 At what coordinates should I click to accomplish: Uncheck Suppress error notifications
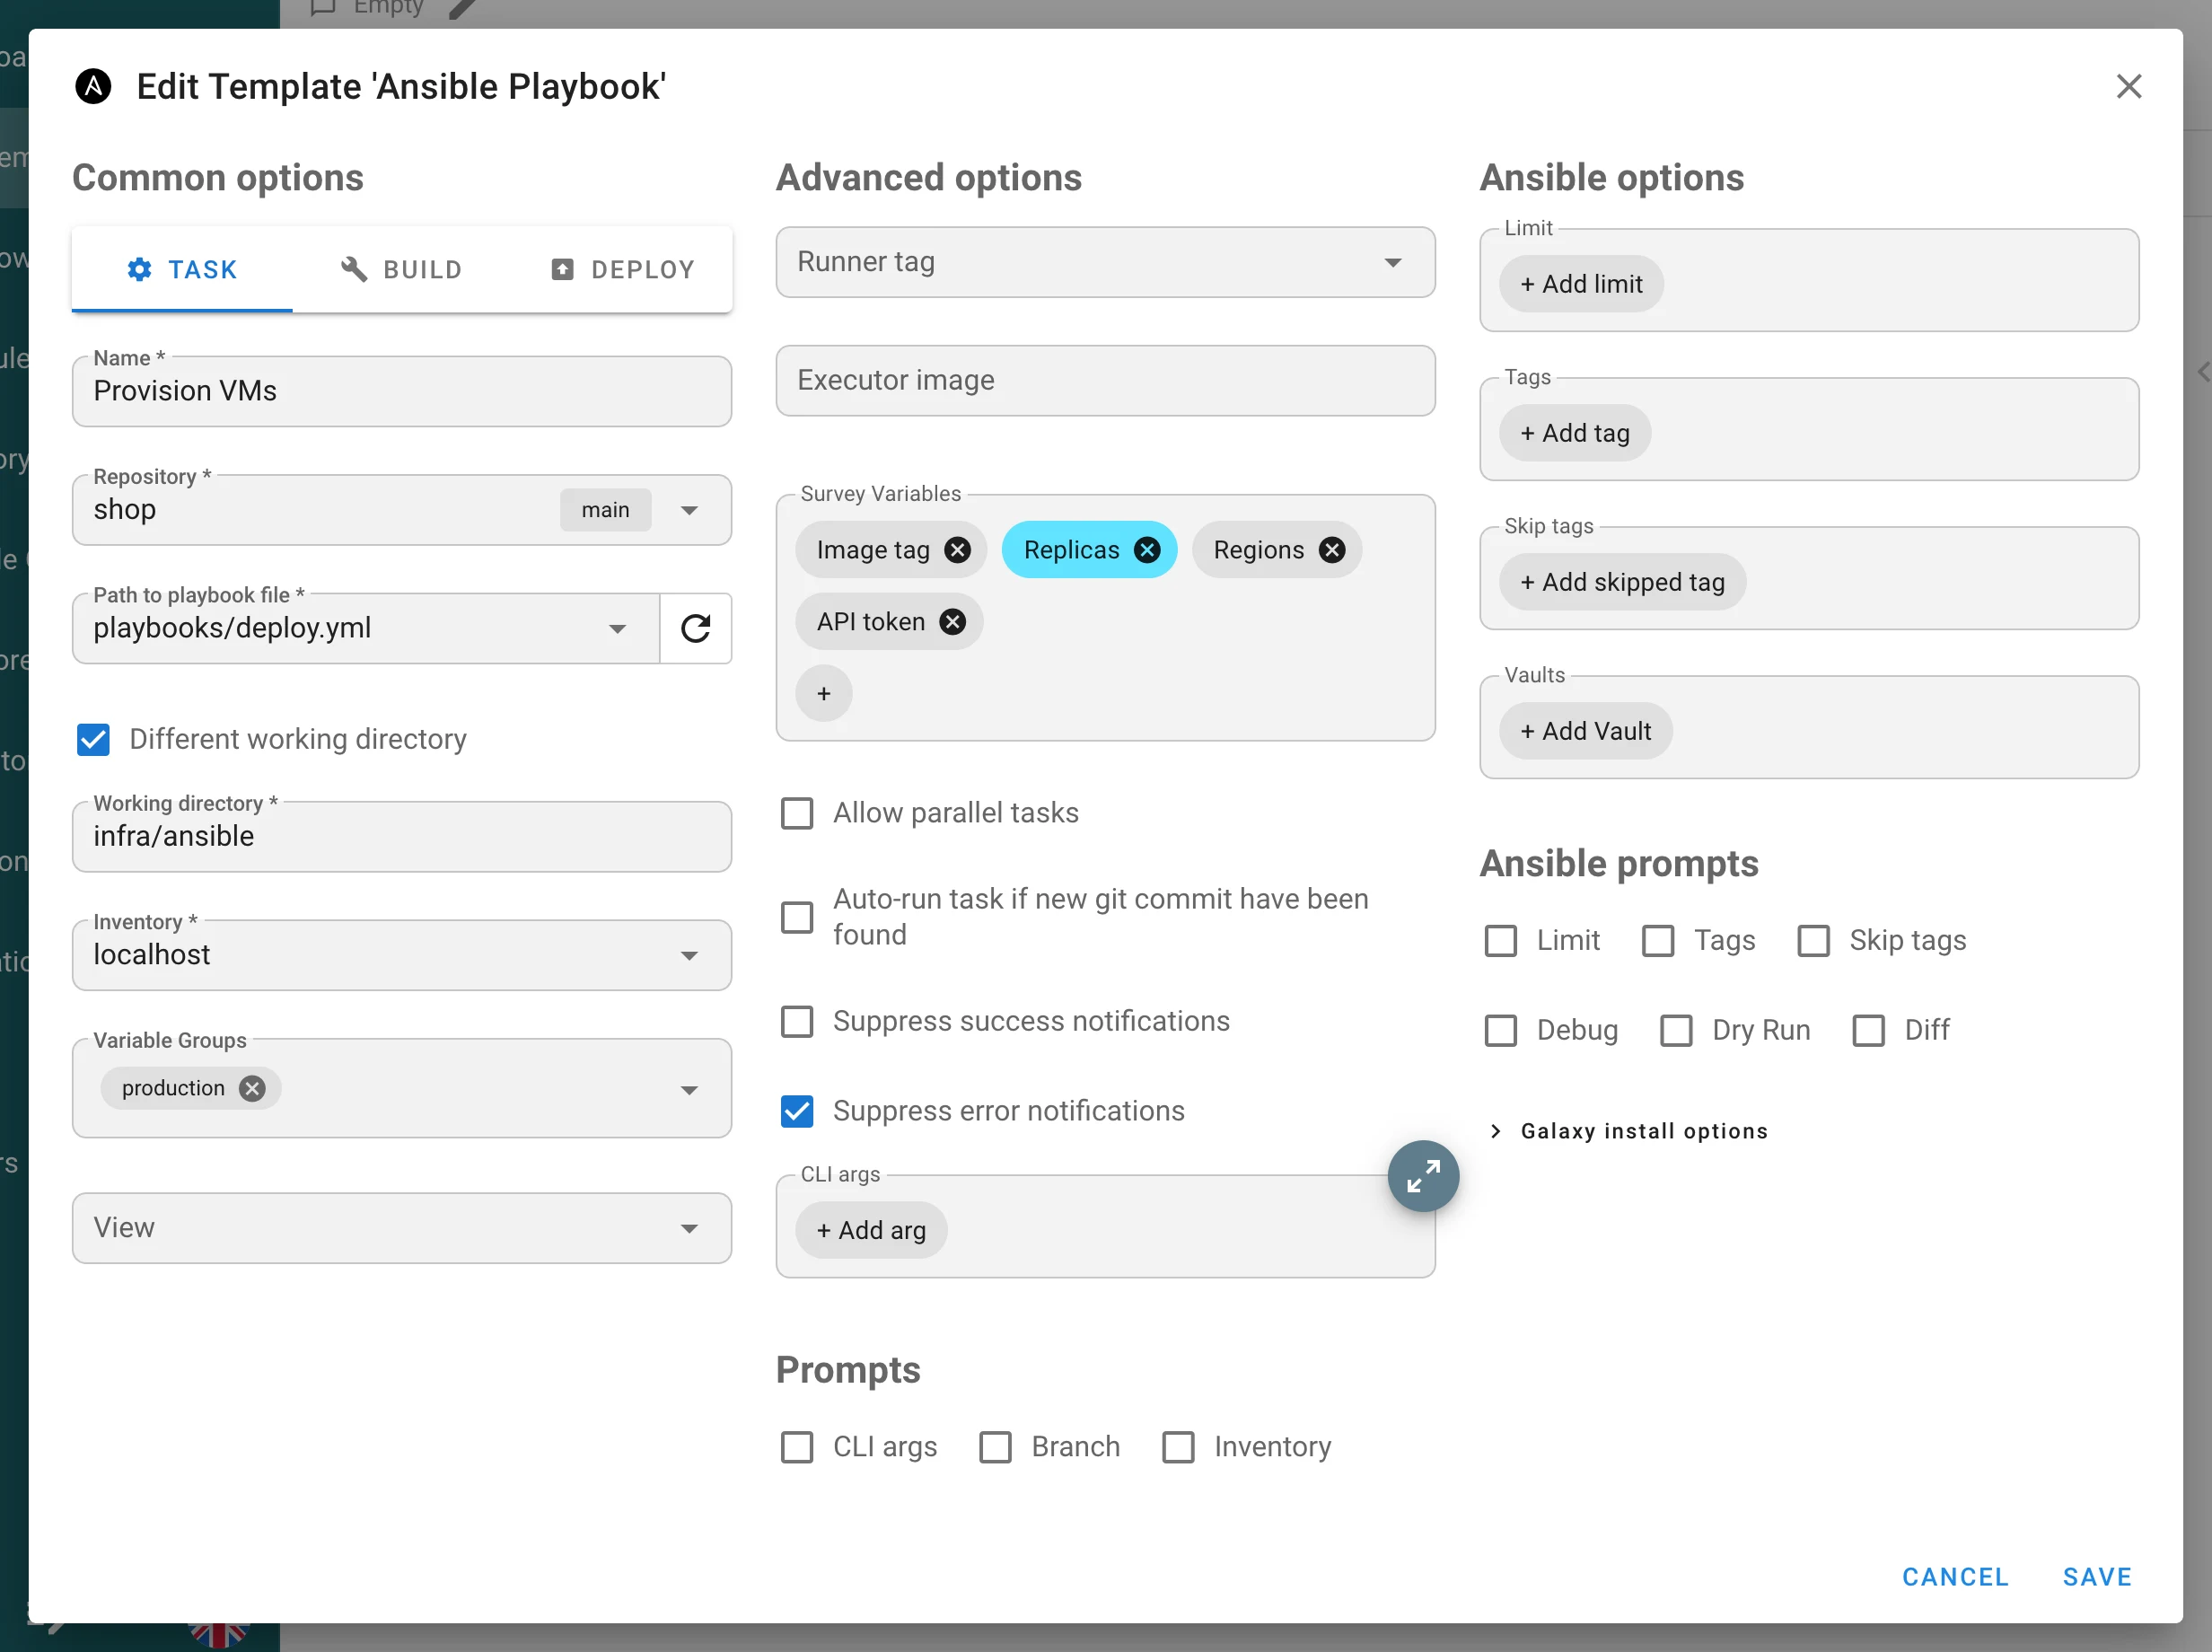click(x=797, y=1111)
